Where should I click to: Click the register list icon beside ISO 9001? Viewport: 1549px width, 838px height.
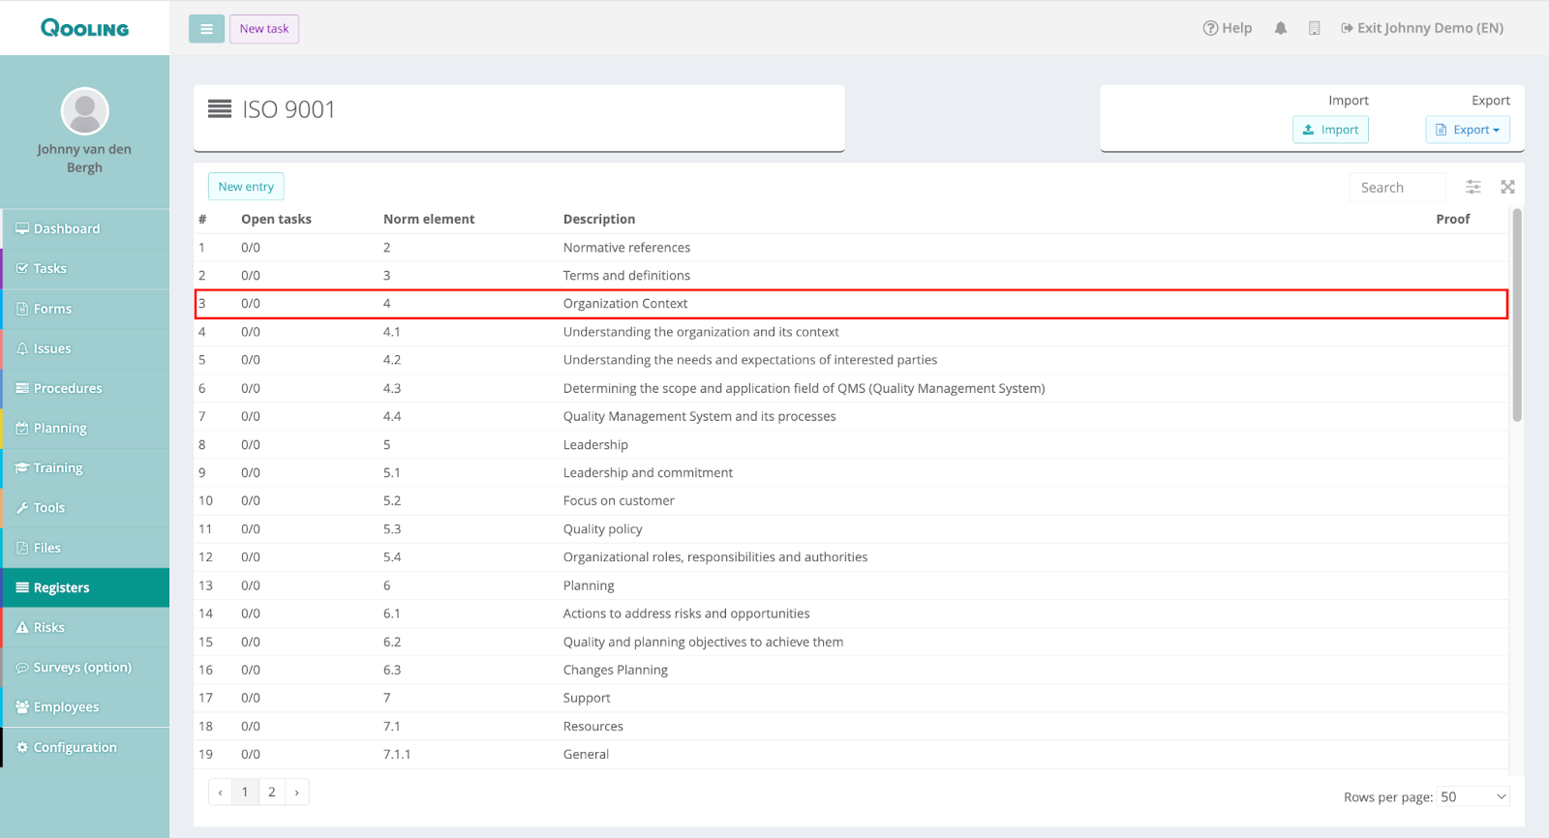pos(220,109)
